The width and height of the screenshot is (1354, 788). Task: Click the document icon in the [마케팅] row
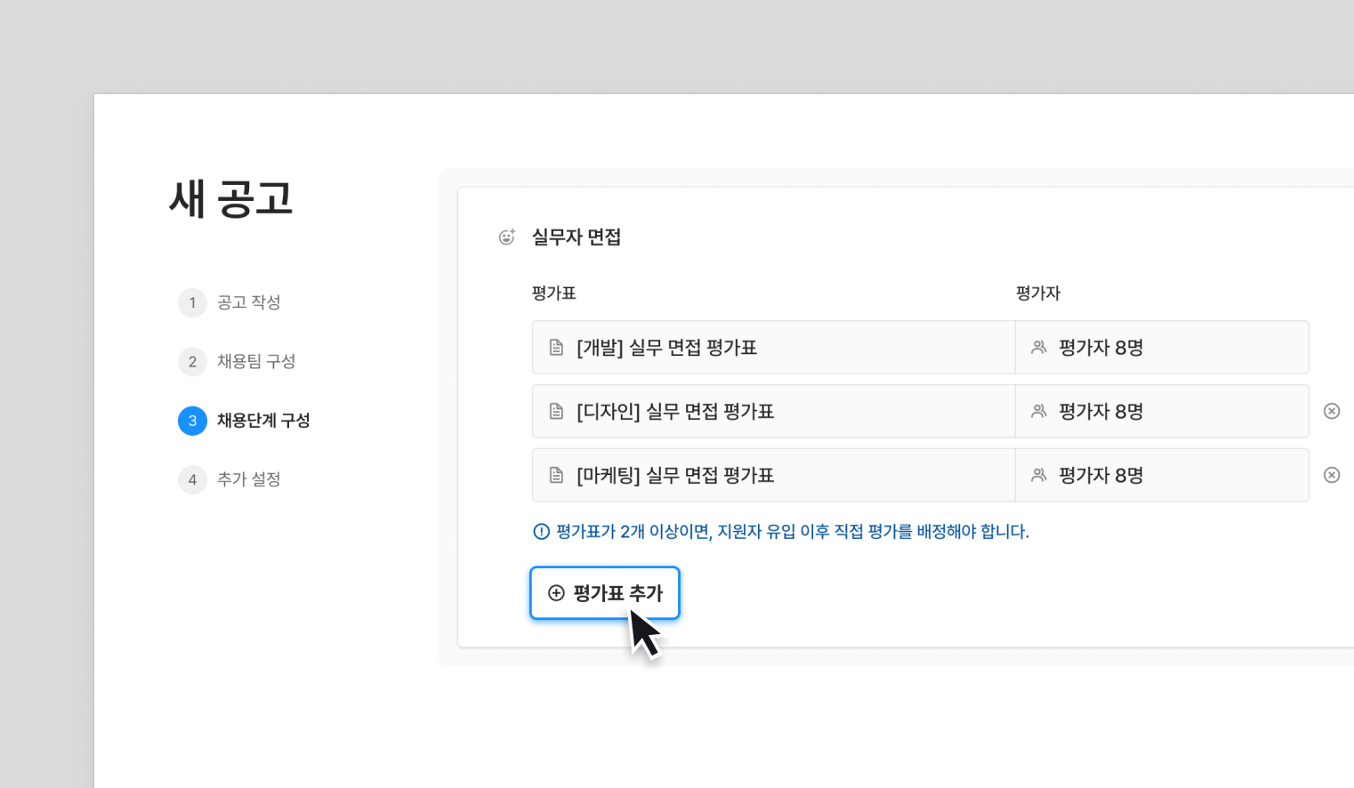coord(557,475)
